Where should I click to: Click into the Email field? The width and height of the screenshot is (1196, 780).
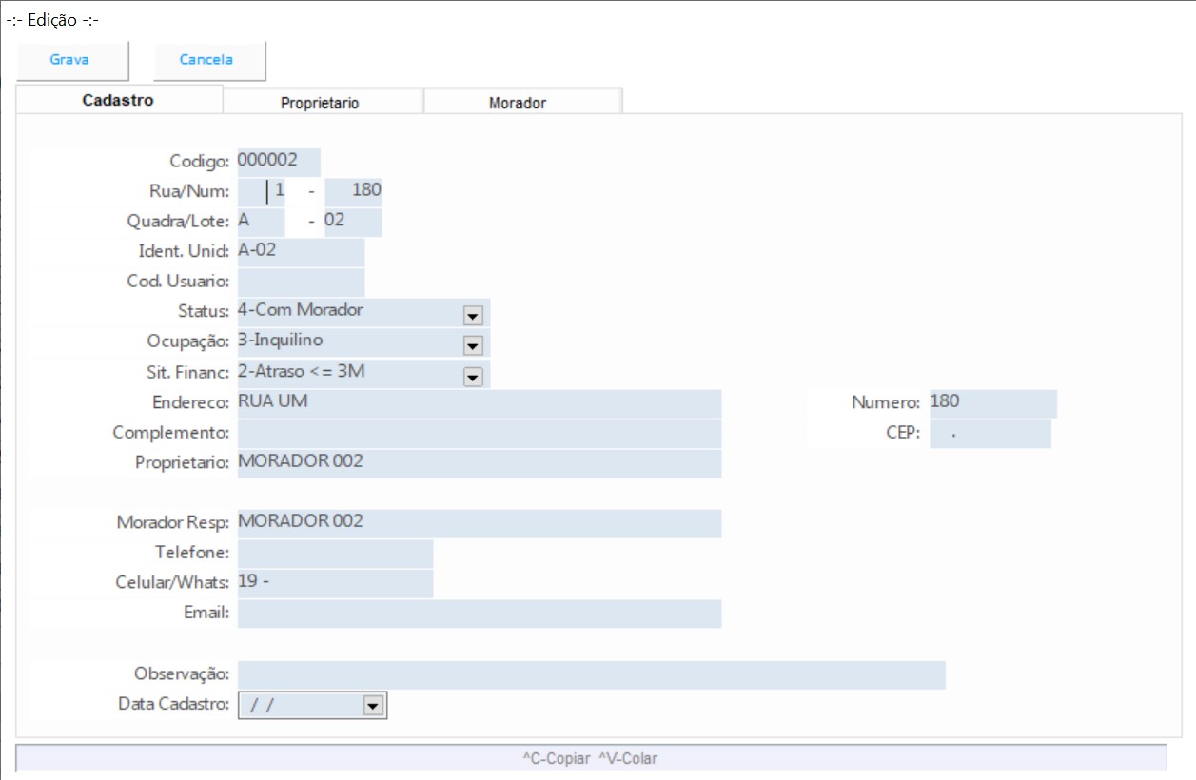coord(479,614)
